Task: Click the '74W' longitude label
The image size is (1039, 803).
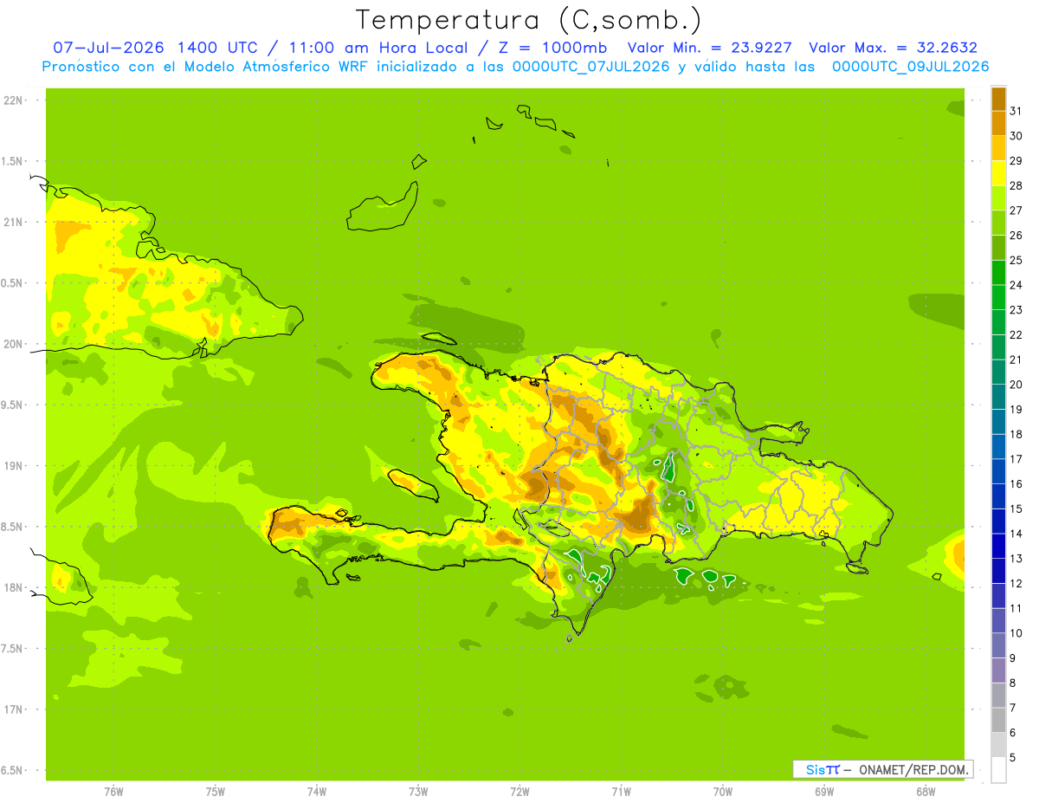Action: click(317, 792)
